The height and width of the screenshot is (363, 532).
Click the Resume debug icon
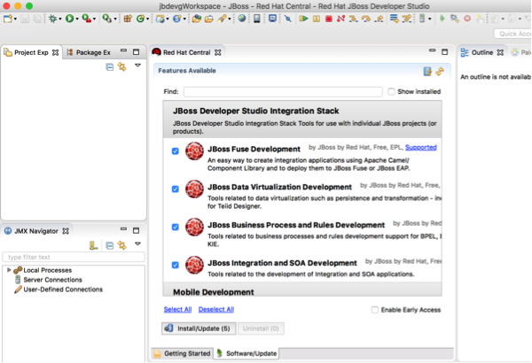303,19
